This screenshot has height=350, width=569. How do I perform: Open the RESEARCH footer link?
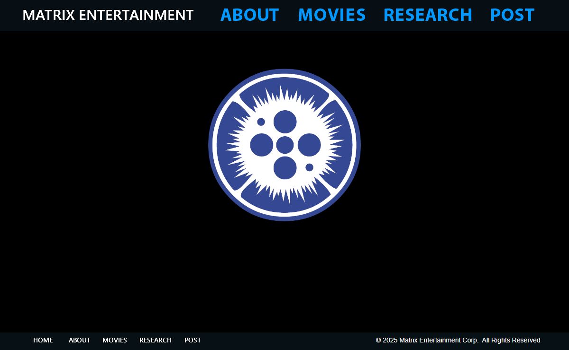coord(156,340)
